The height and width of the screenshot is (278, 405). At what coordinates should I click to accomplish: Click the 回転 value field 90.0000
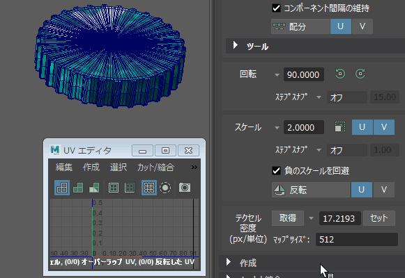click(304, 74)
